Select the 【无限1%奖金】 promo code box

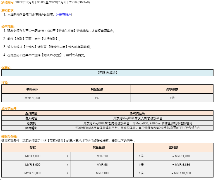[107, 73]
